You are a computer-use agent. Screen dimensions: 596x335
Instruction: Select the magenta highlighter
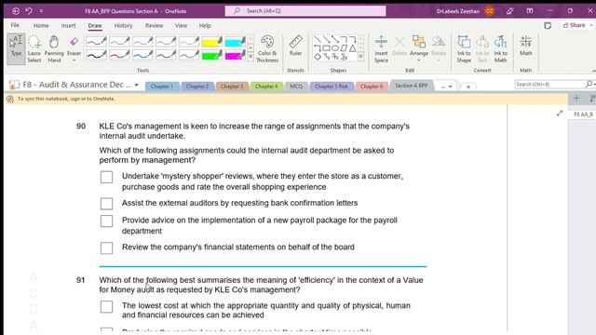[235, 55]
